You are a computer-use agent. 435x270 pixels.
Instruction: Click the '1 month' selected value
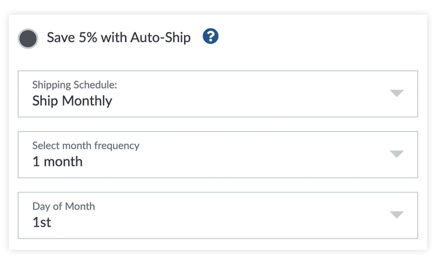click(x=57, y=162)
